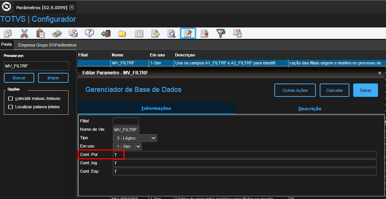Enable Localizar palavra inteira checkbox
Image resolution: width=386 pixels, height=199 pixels.
(x=10, y=107)
